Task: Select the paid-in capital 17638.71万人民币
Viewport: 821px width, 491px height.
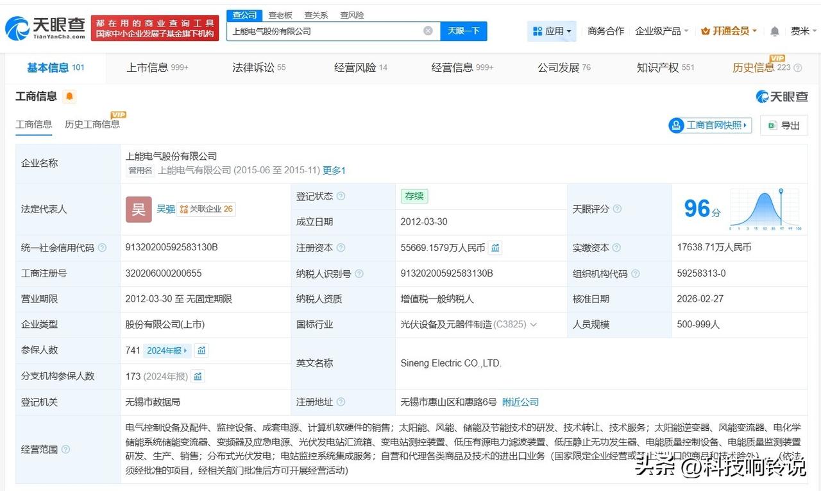Action: tap(714, 248)
